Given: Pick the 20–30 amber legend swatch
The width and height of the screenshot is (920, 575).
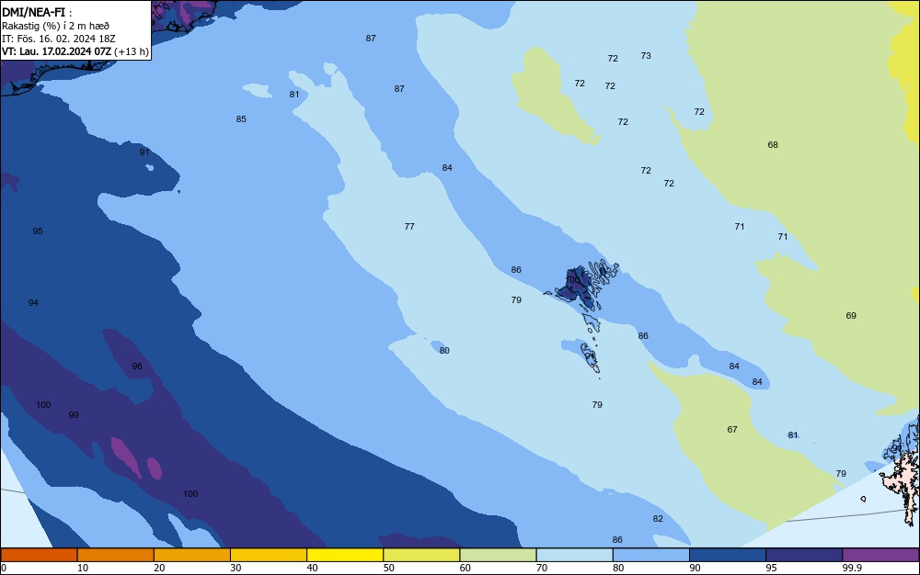Looking at the screenshot, I should [x=192, y=555].
